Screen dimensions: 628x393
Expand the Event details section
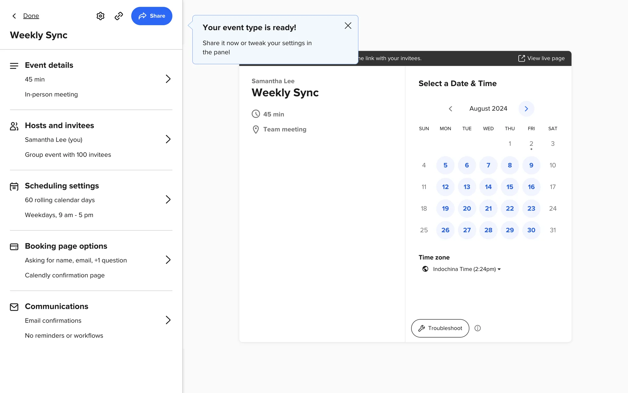[168, 79]
